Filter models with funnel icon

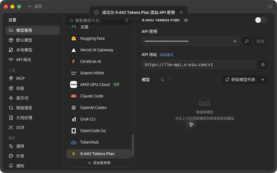[171, 80]
